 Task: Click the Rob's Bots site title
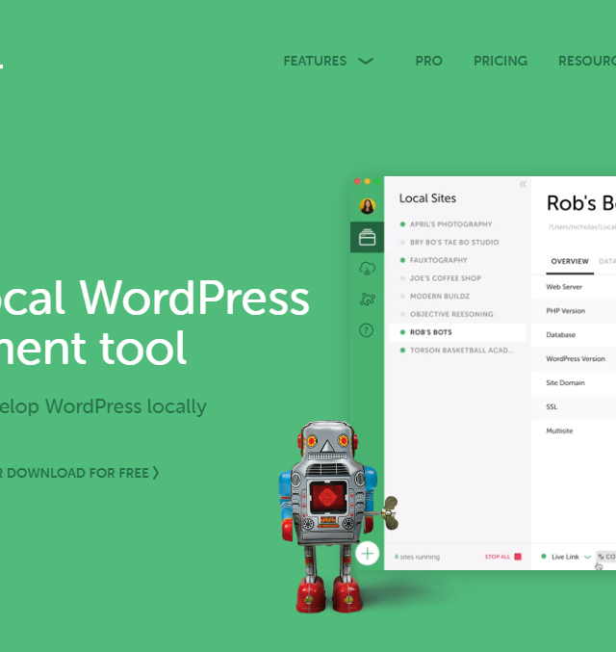581,203
